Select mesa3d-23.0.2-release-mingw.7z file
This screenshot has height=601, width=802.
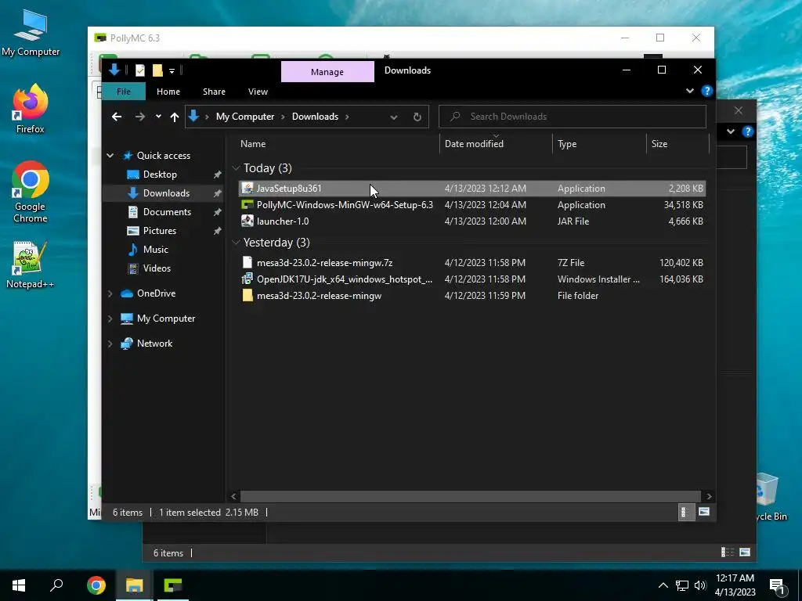point(472,263)
